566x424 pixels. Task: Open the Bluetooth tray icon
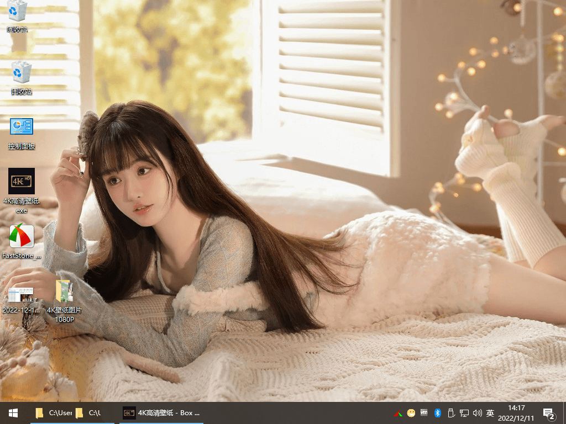(x=437, y=413)
